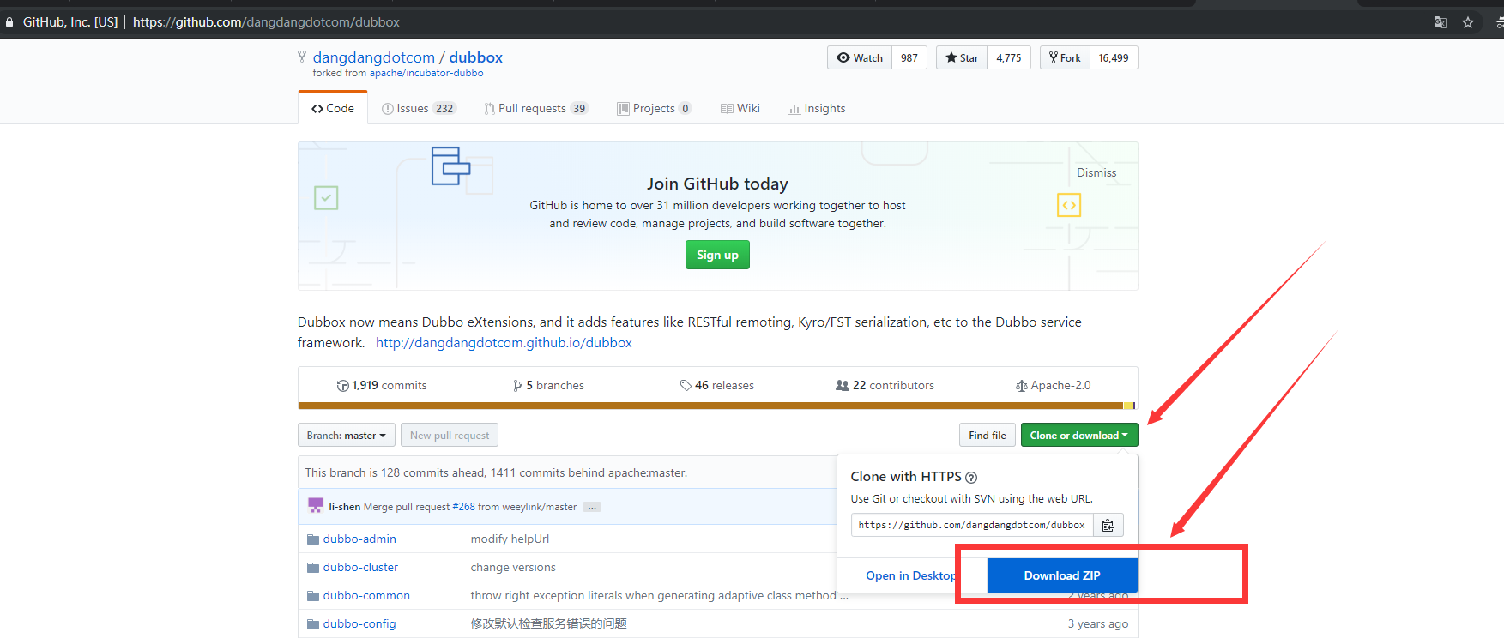The image size is (1504, 638).
Task: Click the help icon next to Clone with HTTPS
Action: coord(971,478)
